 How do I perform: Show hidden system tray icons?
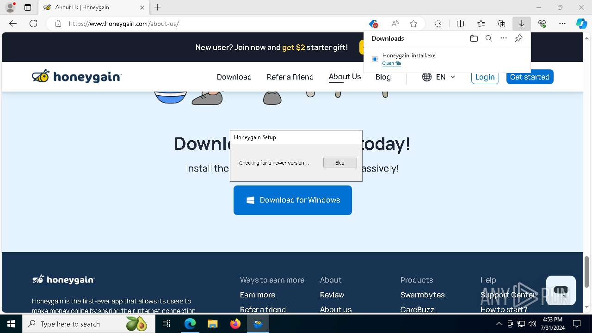[x=499, y=324]
